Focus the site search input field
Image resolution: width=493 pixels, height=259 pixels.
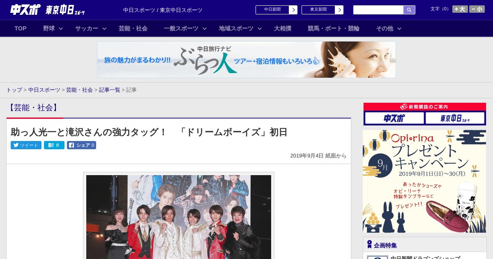[378, 10]
